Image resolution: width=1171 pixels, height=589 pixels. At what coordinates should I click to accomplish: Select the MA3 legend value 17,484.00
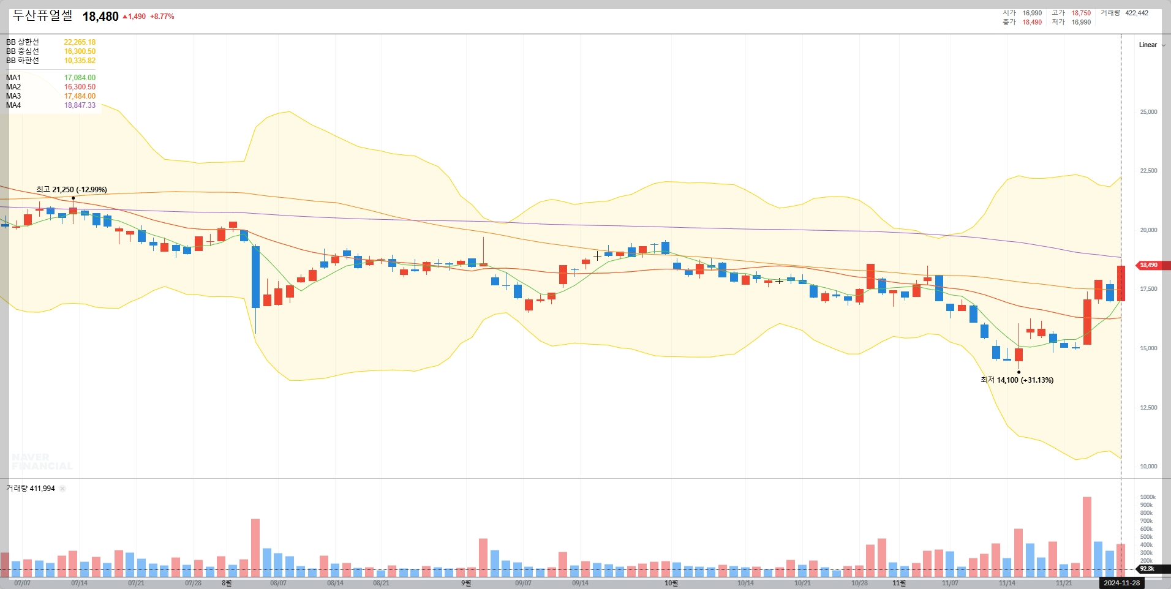[x=80, y=96]
